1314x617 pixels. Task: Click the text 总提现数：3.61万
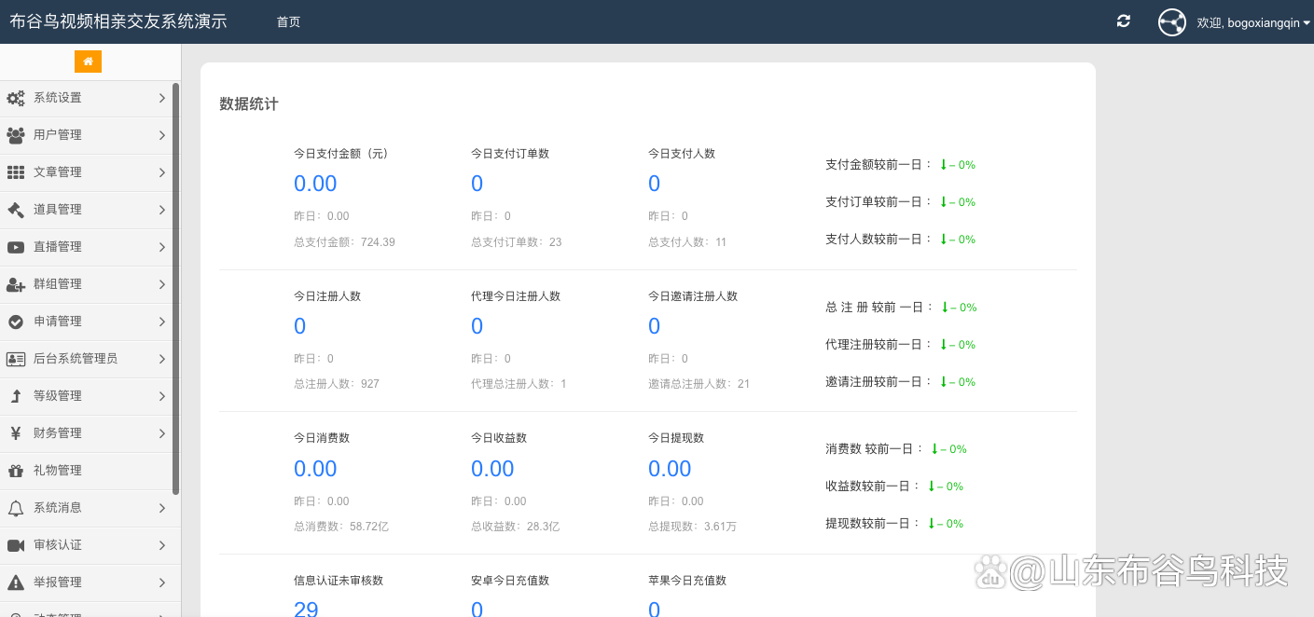[693, 527]
